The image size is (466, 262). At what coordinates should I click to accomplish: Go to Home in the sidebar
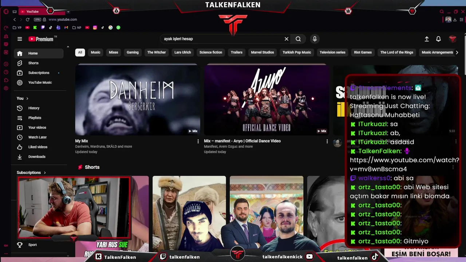tap(39, 53)
